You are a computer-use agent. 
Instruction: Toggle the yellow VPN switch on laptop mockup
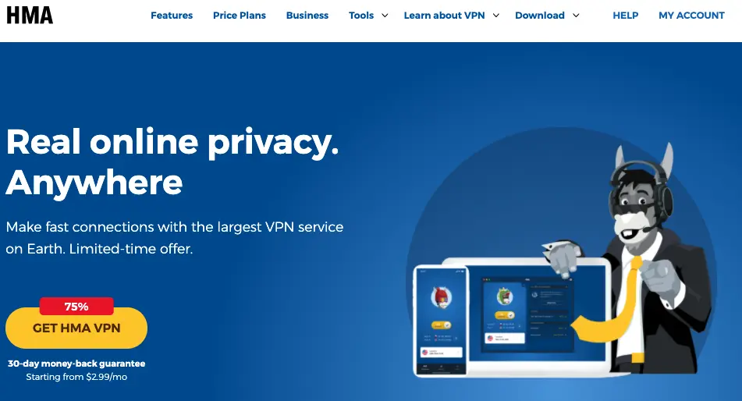pyautogui.click(x=505, y=315)
